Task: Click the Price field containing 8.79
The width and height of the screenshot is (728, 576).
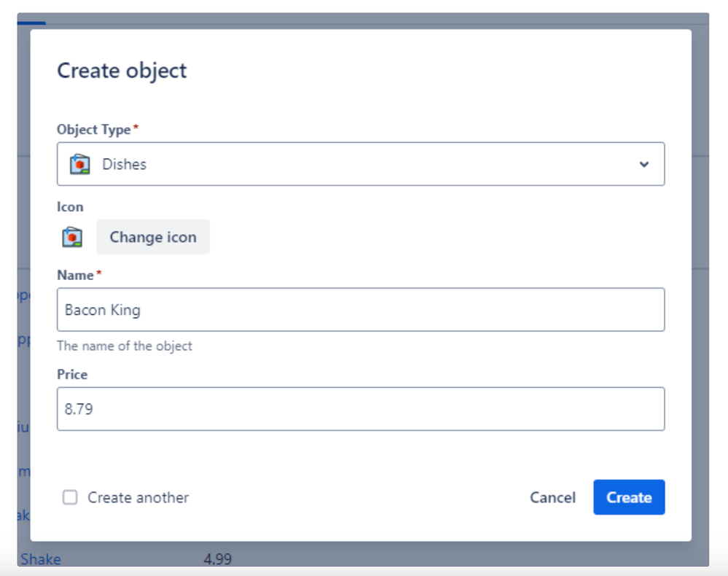Action: click(x=361, y=409)
